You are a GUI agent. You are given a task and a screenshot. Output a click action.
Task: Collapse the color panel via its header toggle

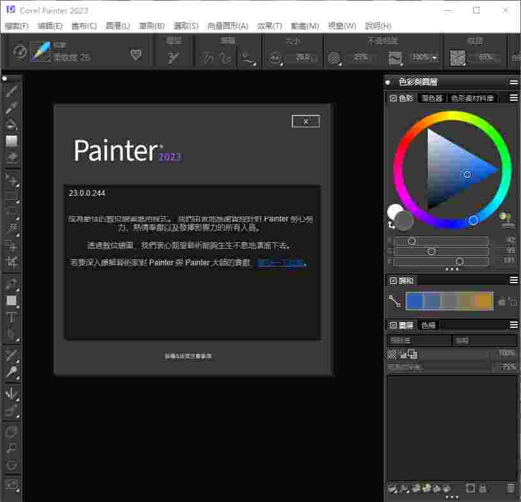tap(393, 98)
